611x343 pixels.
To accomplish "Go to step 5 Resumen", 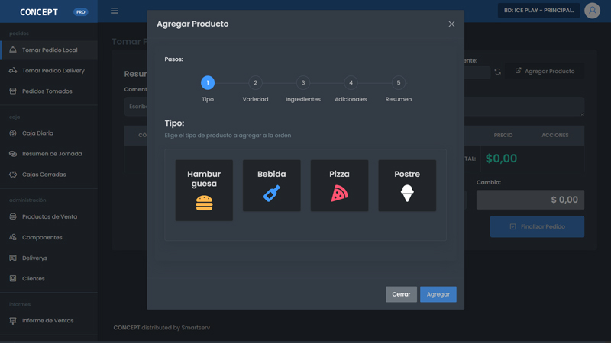I will [398, 82].
